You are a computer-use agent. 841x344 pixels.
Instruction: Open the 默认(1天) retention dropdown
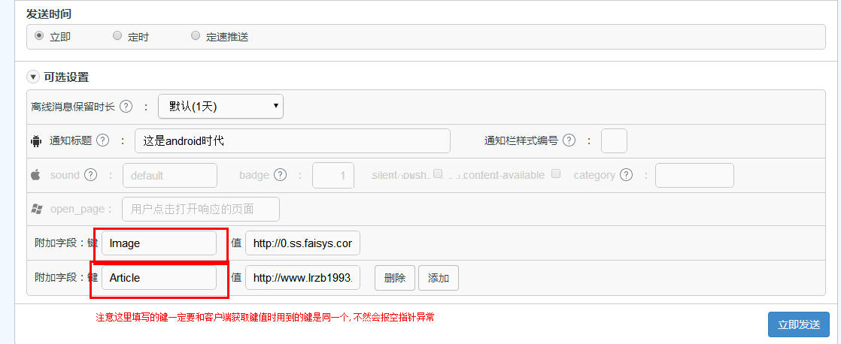(x=220, y=106)
